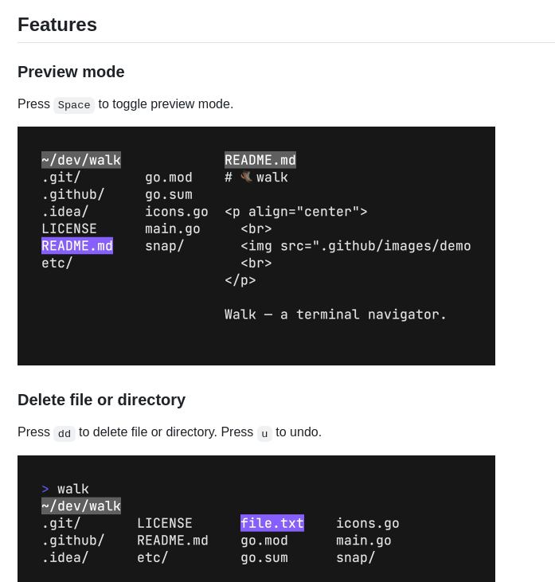555x582 pixels.
Task: Click main.go in the preview mode listing
Action: point(172,229)
